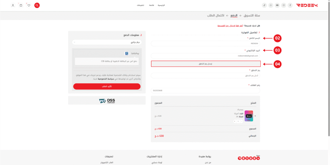This screenshot has width=330, height=165.
Task: Open footer link العاب الكمبيوتر
Action: pos(107,162)
